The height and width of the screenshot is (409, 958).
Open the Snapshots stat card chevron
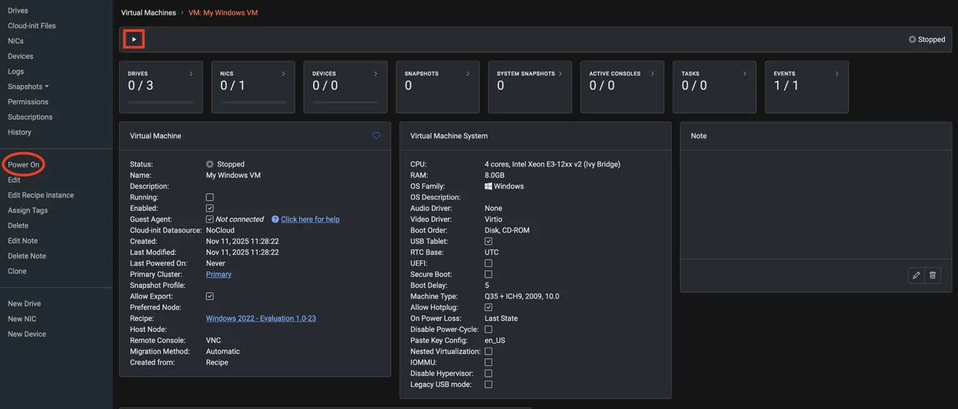[468, 74]
